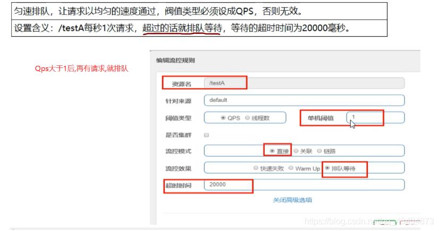This screenshot has width=439, height=231.
Task: Select Warm Up flow control effect
Action: tap(291, 168)
